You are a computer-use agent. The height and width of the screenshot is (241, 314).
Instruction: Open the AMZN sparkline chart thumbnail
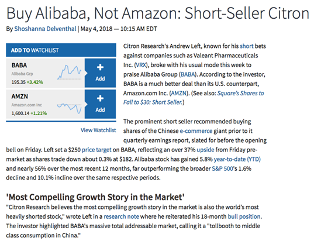click(69, 108)
